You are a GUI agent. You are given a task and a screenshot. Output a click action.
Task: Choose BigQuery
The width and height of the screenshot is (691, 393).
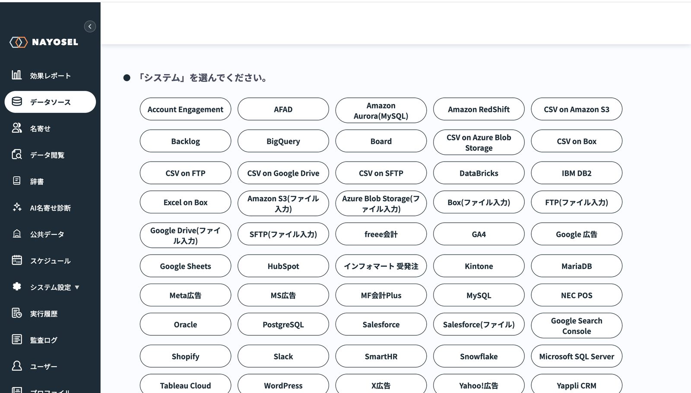[x=283, y=141]
